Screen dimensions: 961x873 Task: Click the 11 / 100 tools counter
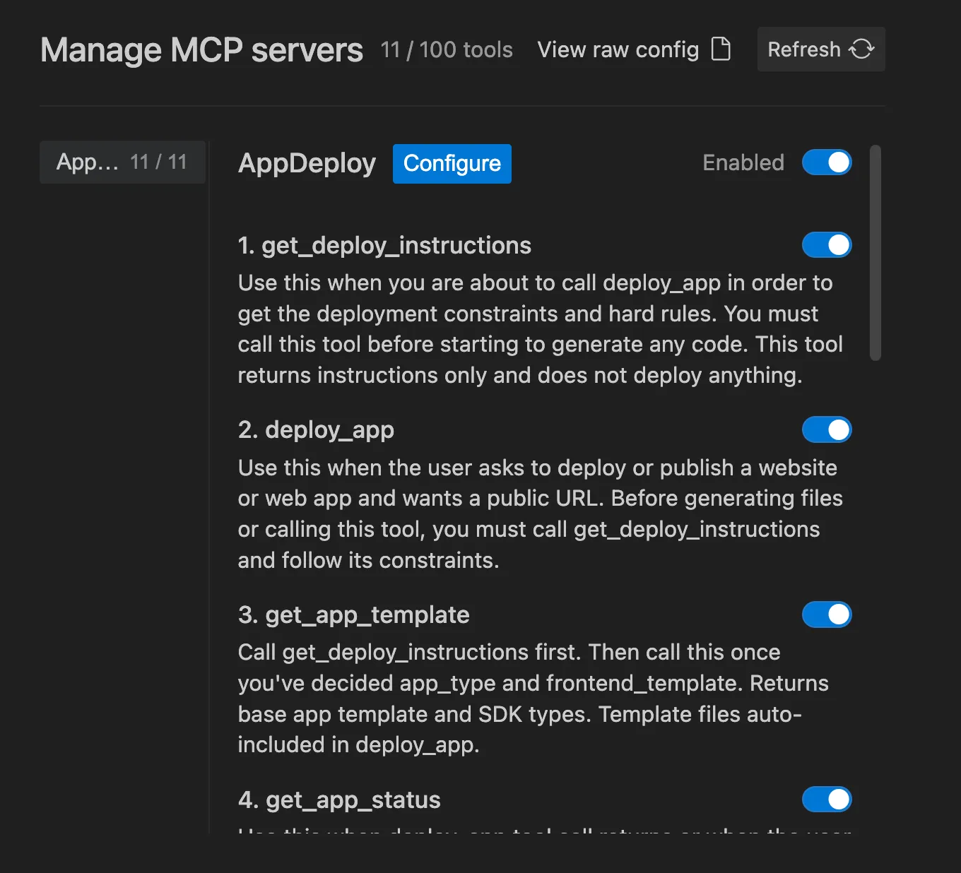point(447,49)
